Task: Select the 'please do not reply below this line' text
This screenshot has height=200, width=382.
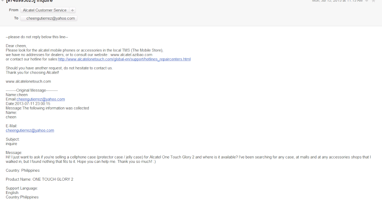Action: (37, 37)
